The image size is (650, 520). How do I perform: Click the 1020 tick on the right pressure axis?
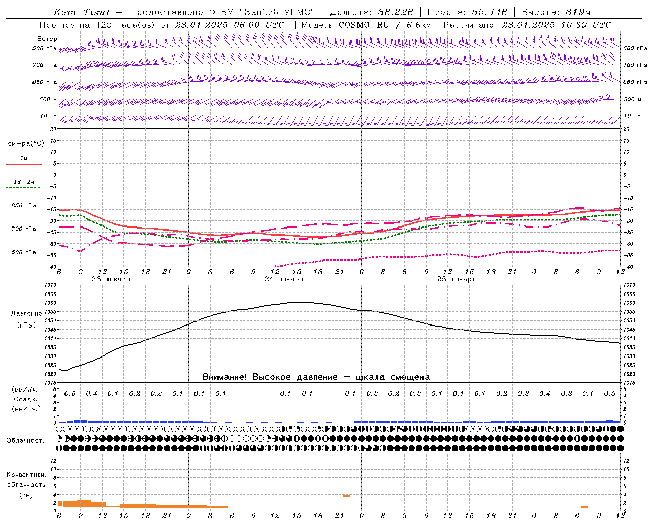629,374
